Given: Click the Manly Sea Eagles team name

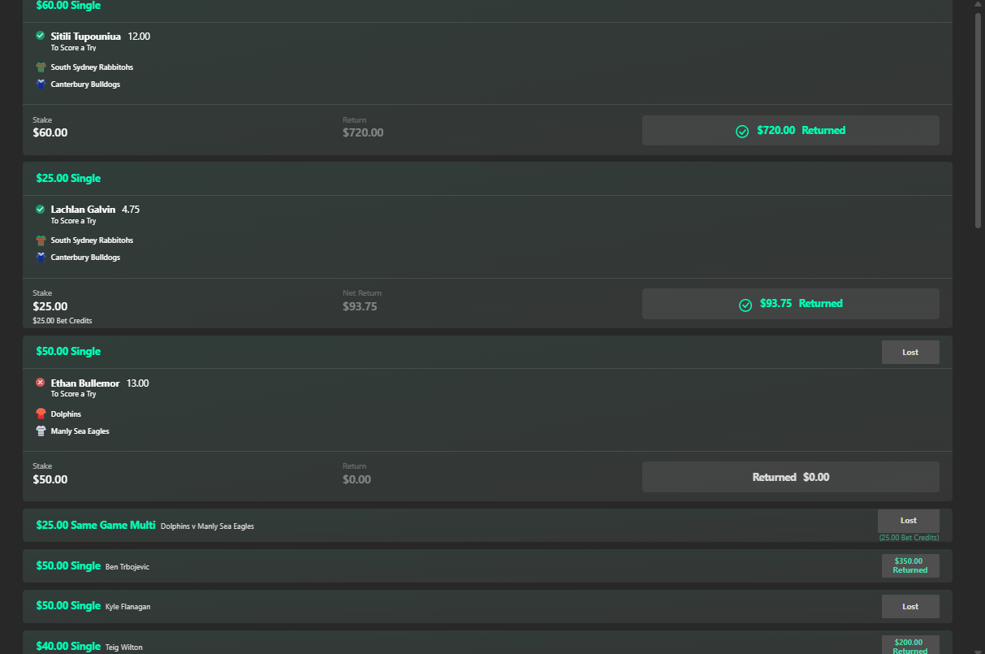Looking at the screenshot, I should click(80, 431).
